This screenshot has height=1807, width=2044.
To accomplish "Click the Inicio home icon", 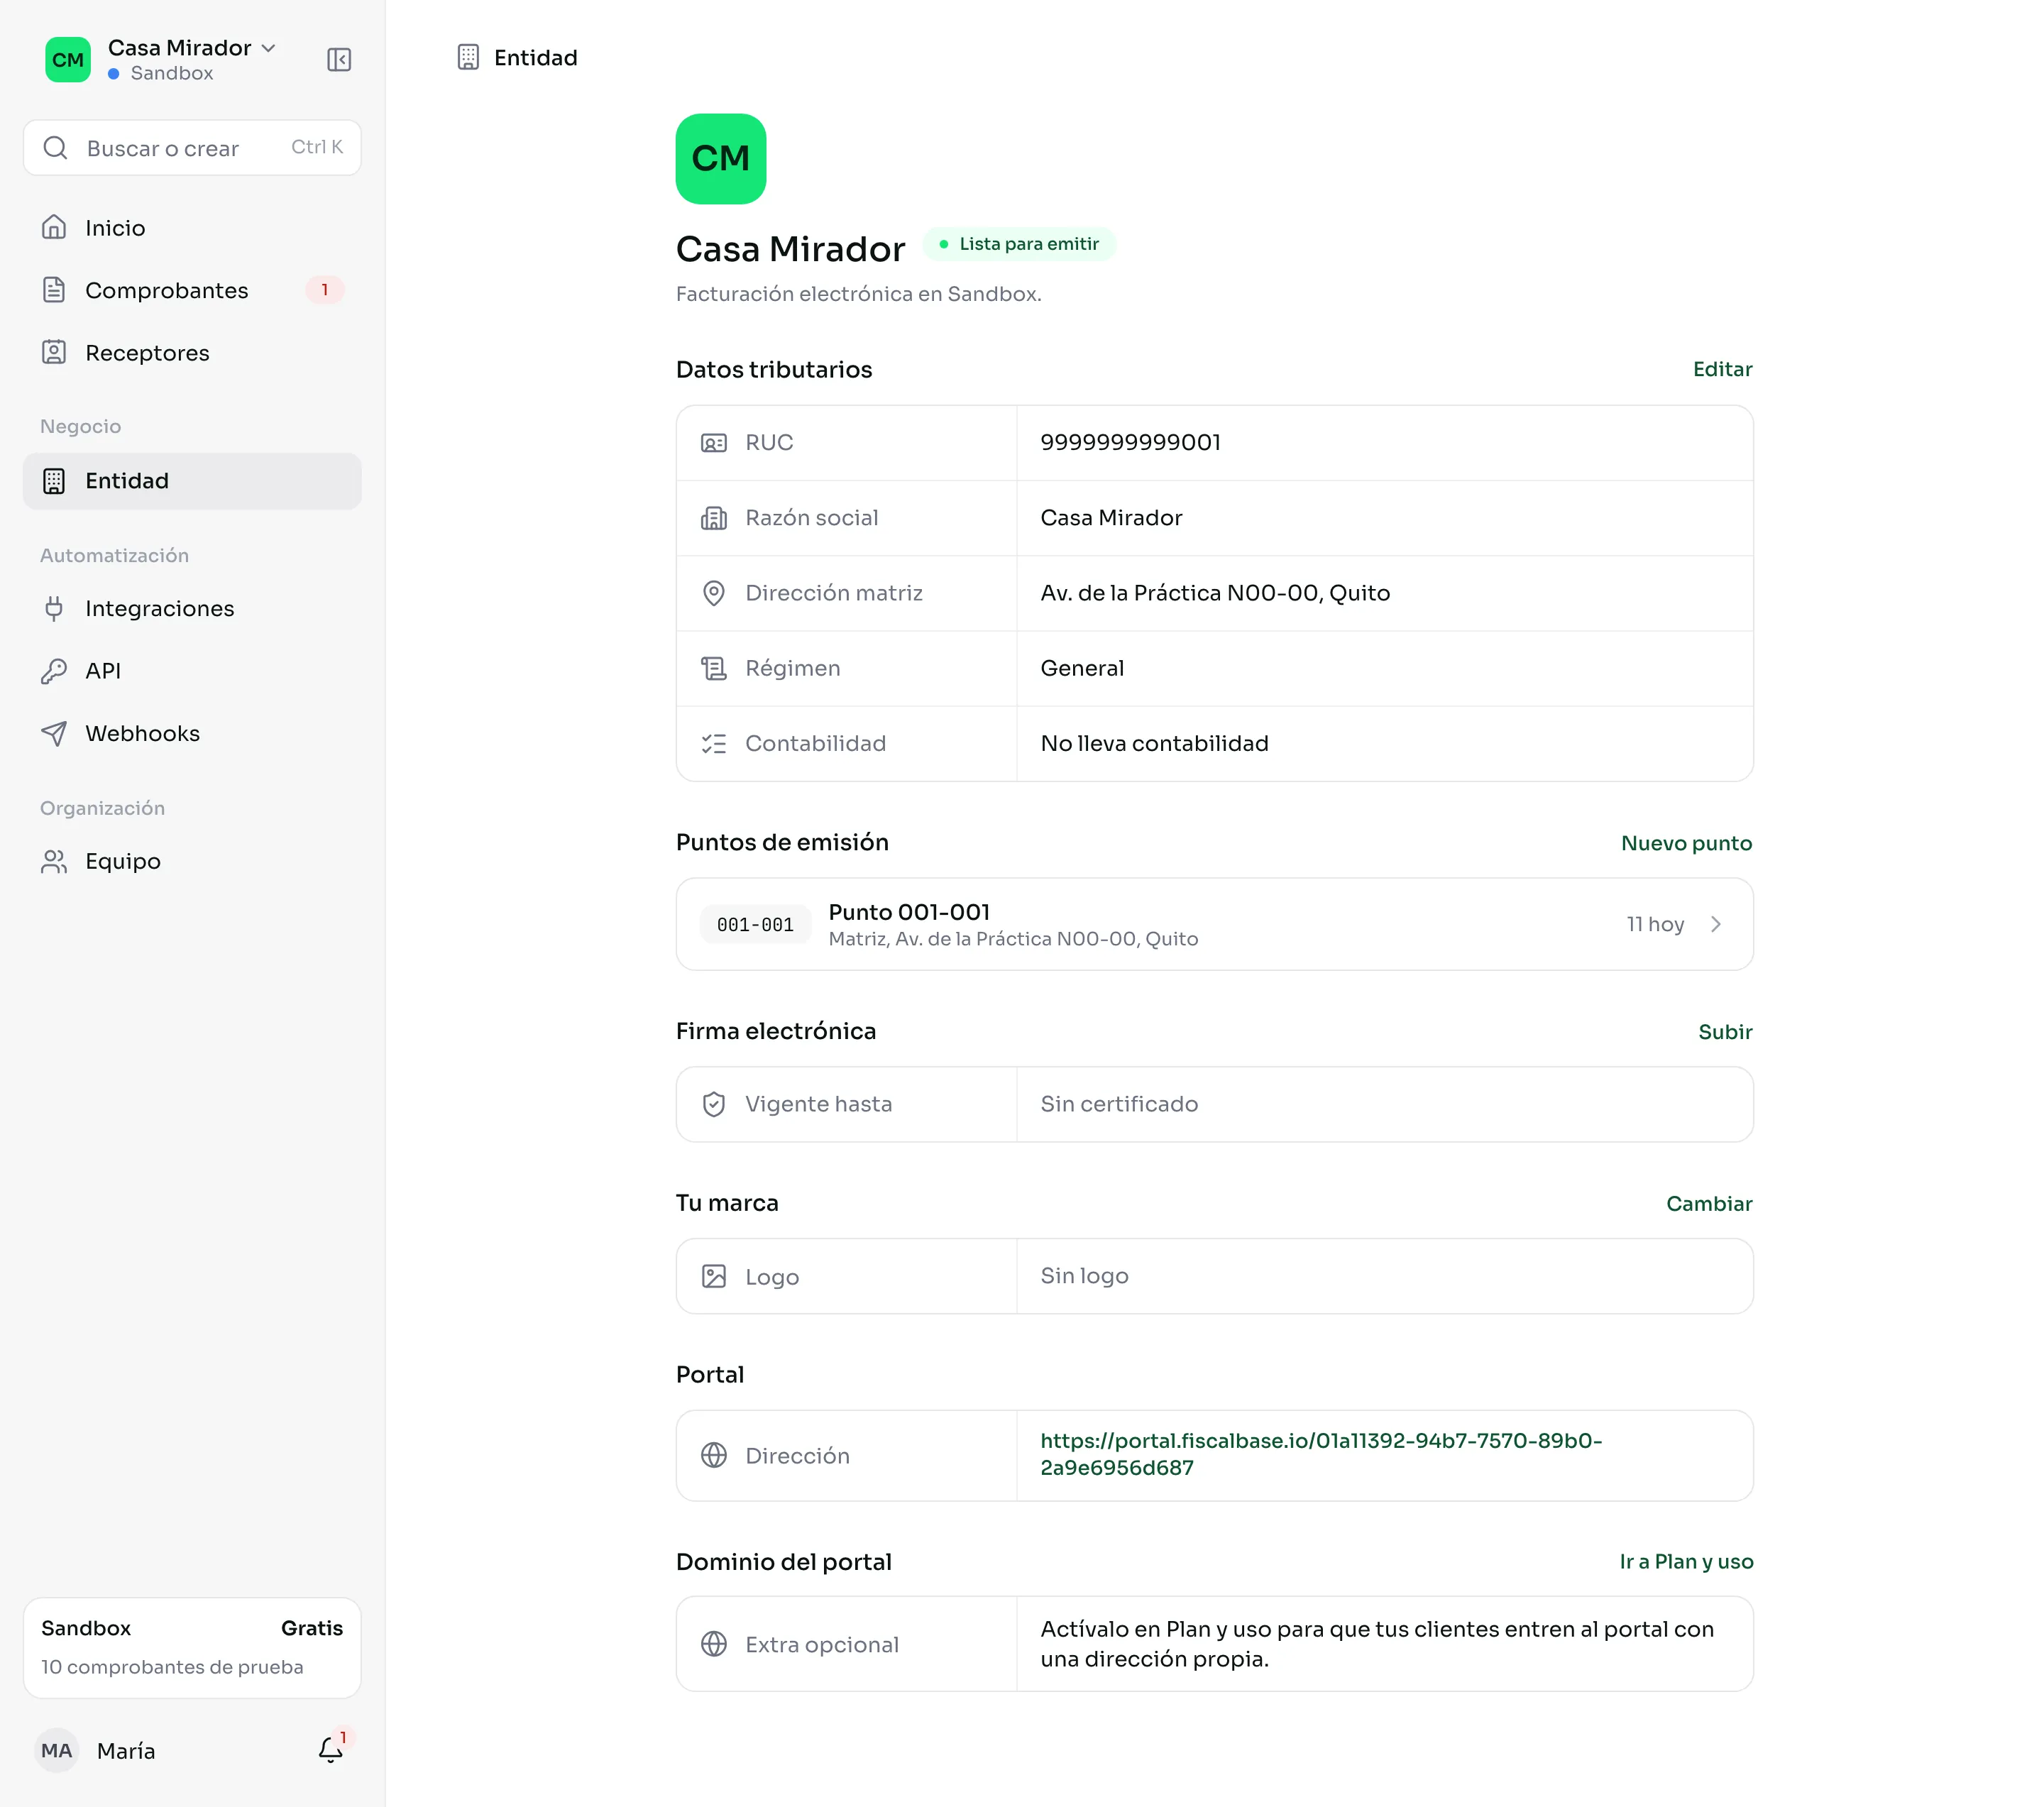I will (x=54, y=228).
